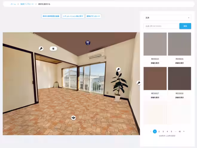
Task: Click the 検索 search button
Action: coord(185,26)
